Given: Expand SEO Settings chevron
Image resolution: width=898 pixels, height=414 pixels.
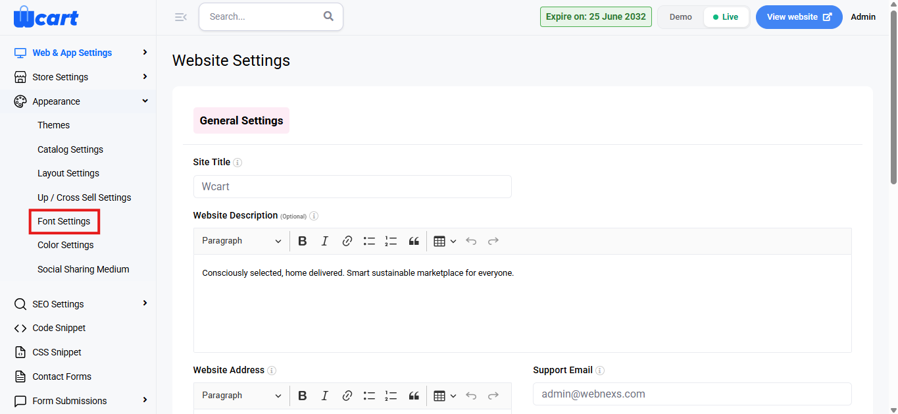Looking at the screenshot, I should [145, 303].
